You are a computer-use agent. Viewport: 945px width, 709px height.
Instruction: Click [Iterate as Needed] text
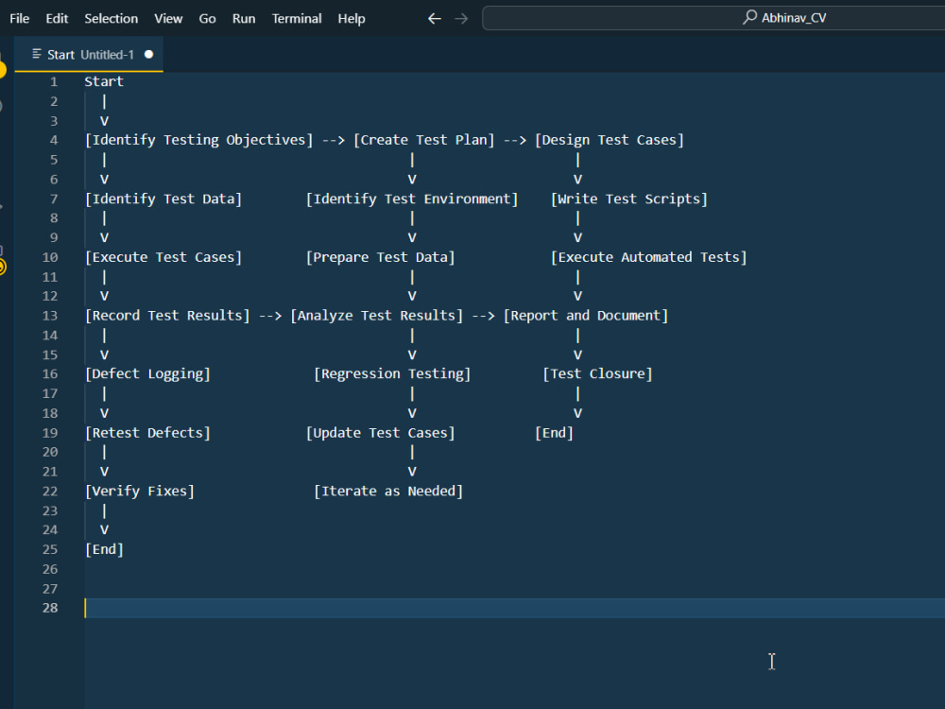coord(388,492)
